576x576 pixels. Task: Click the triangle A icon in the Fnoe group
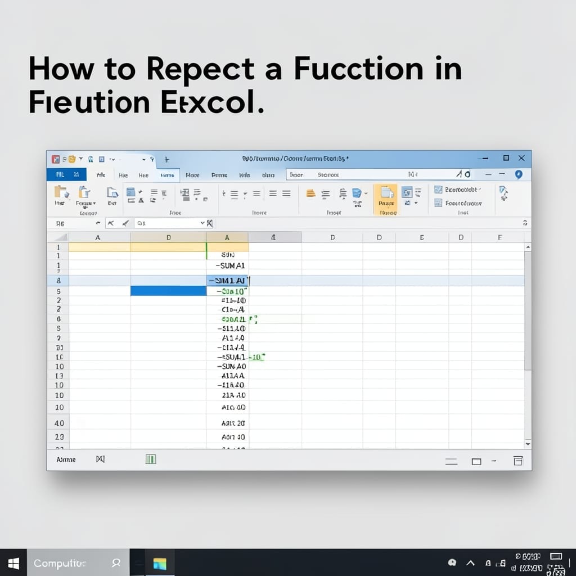141,200
